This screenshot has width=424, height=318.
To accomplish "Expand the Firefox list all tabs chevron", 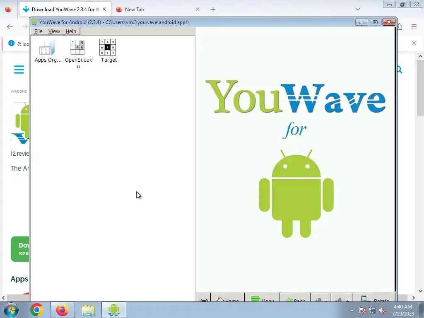I will pyautogui.click(x=358, y=9).
